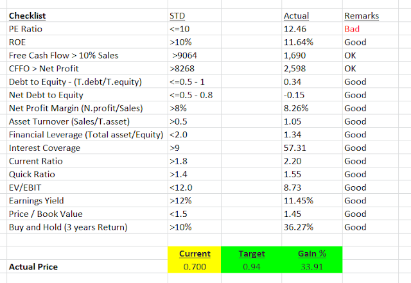Click the Current Ratio label cell
The width and height of the screenshot is (411, 283).
pyautogui.click(x=87, y=161)
